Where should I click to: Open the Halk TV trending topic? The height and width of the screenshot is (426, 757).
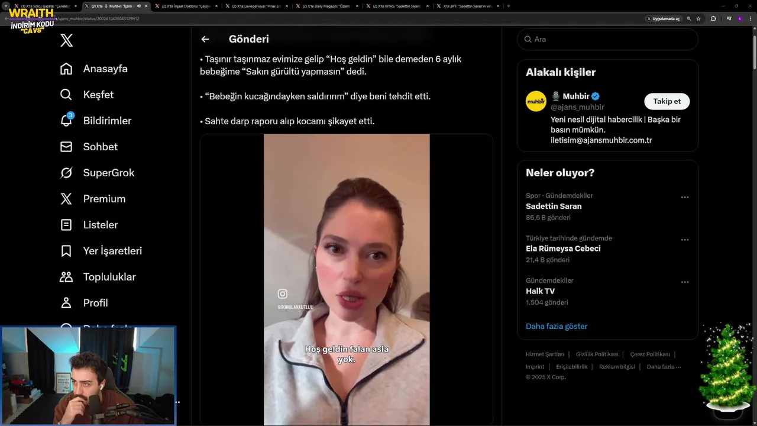point(540,291)
